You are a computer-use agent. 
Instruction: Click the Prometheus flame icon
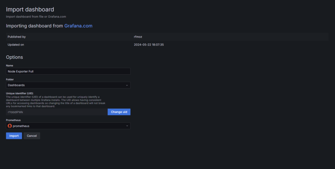click(x=9, y=126)
